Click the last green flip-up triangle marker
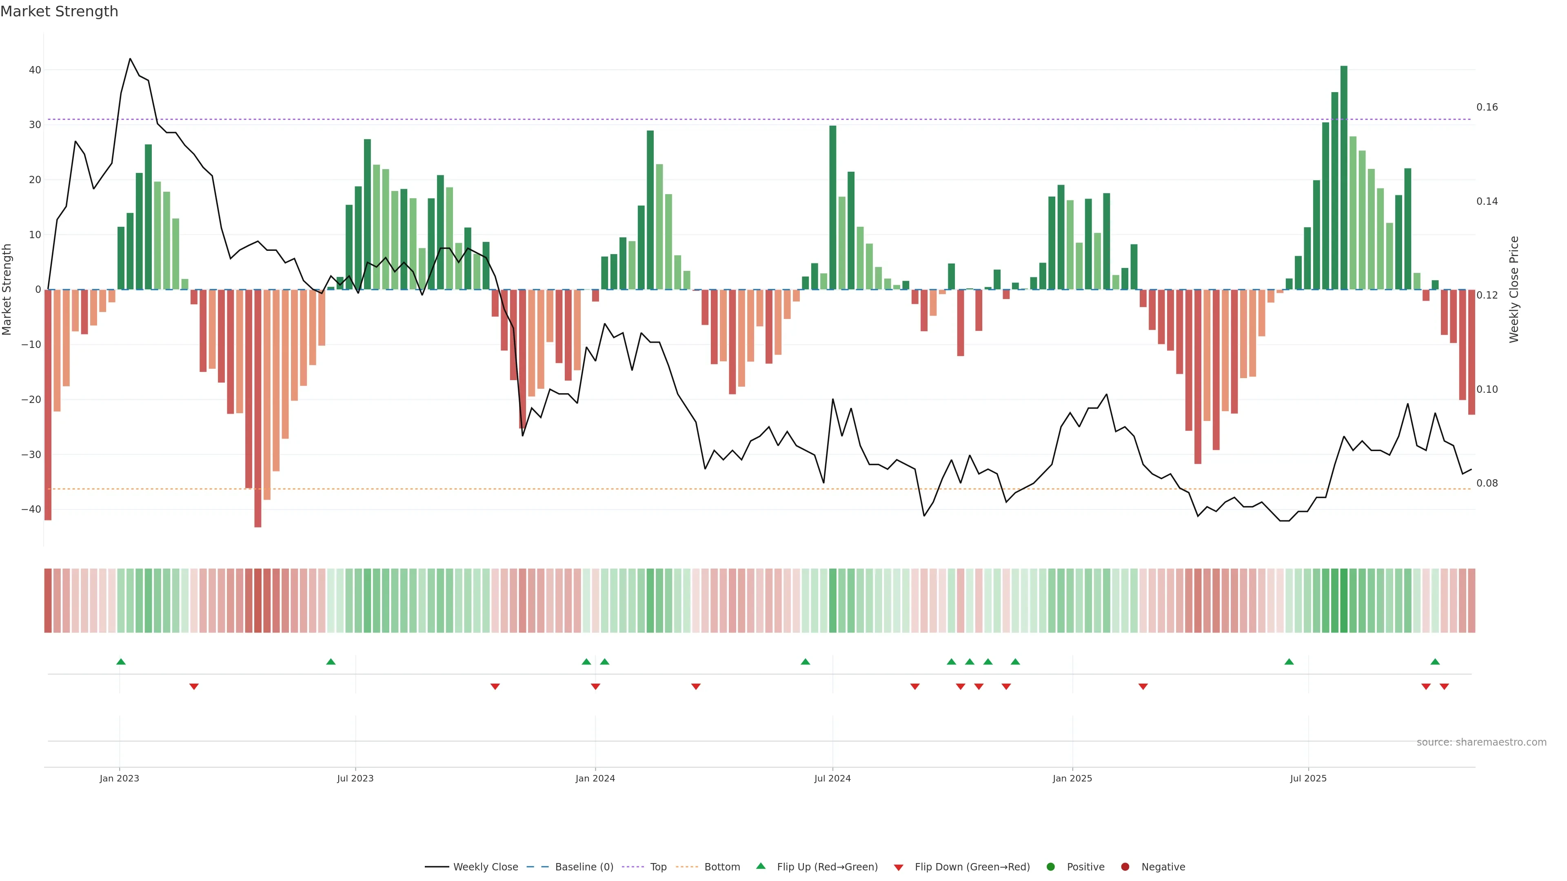This screenshot has height=881, width=1567. 1435,662
